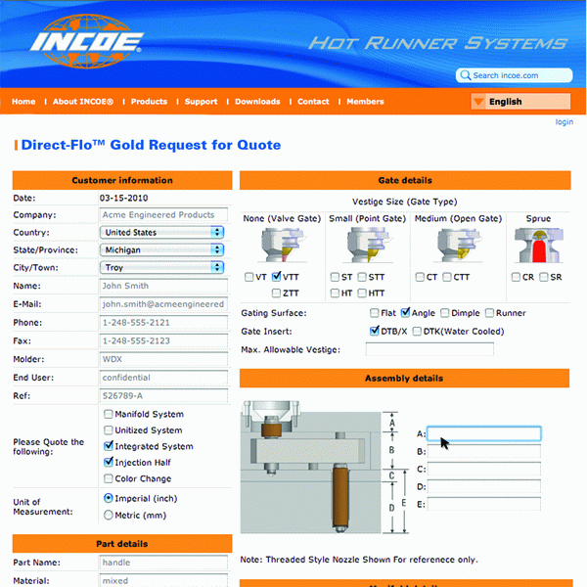Open the English language dropdown
The width and height of the screenshot is (587, 587).
coord(520,102)
